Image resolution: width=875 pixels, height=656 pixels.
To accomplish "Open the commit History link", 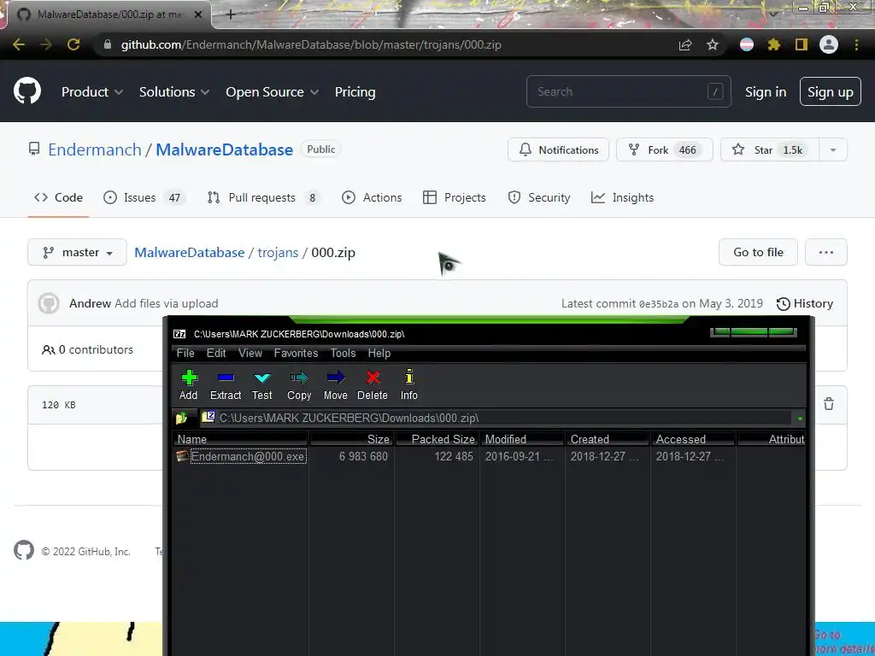I will click(x=805, y=303).
